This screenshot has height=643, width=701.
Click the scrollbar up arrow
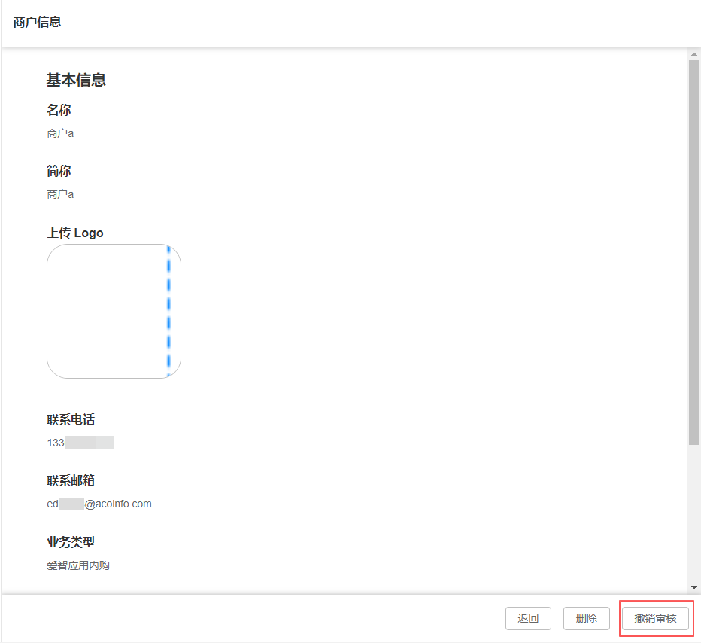[694, 53]
